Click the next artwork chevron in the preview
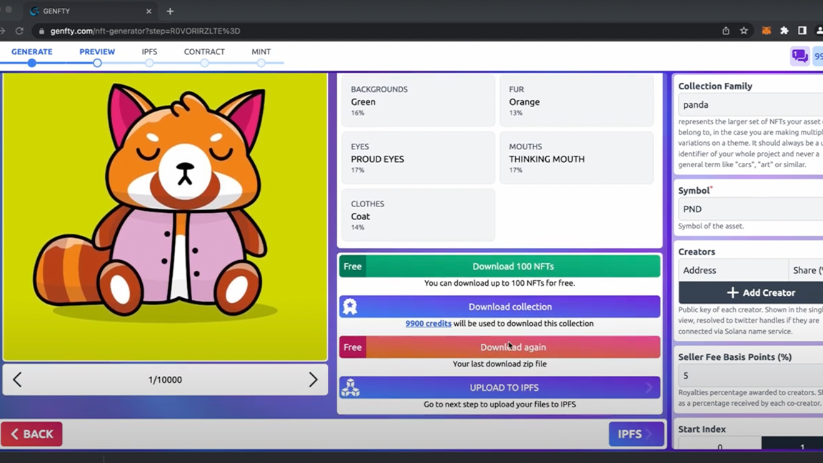Image resolution: width=823 pixels, height=463 pixels. (x=313, y=379)
